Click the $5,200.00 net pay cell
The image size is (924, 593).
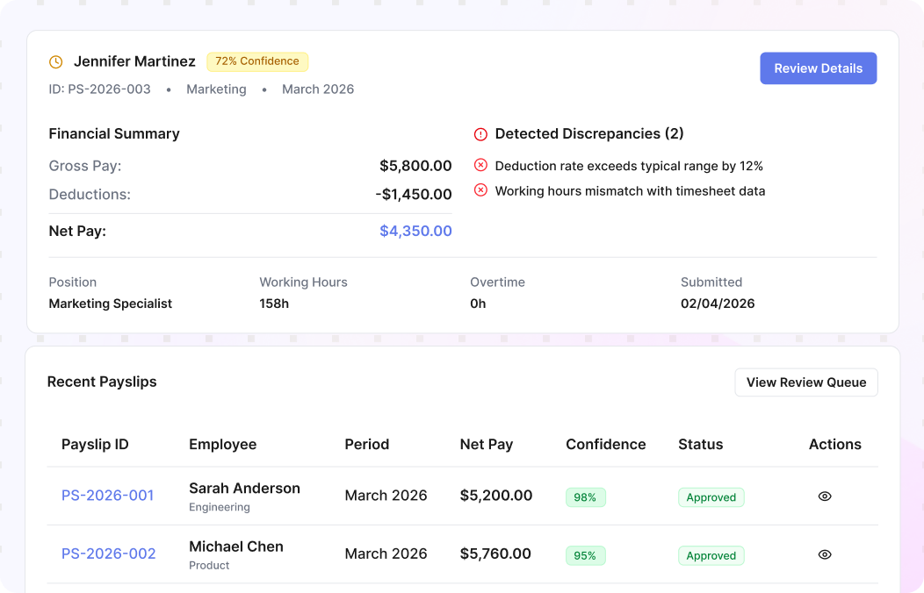(496, 496)
